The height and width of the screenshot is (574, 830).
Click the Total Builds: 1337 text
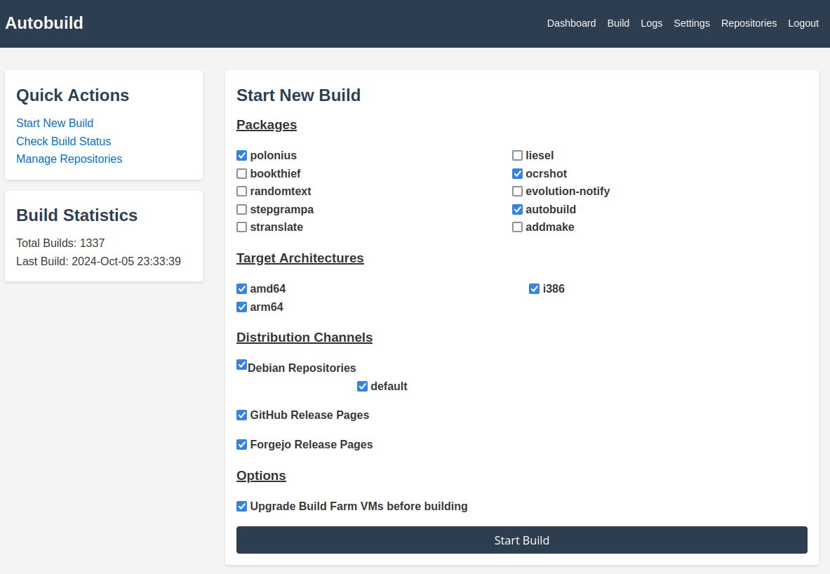[x=60, y=243]
